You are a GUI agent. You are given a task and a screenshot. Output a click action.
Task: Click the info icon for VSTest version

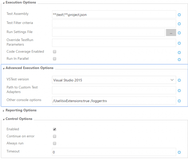tap(179, 80)
